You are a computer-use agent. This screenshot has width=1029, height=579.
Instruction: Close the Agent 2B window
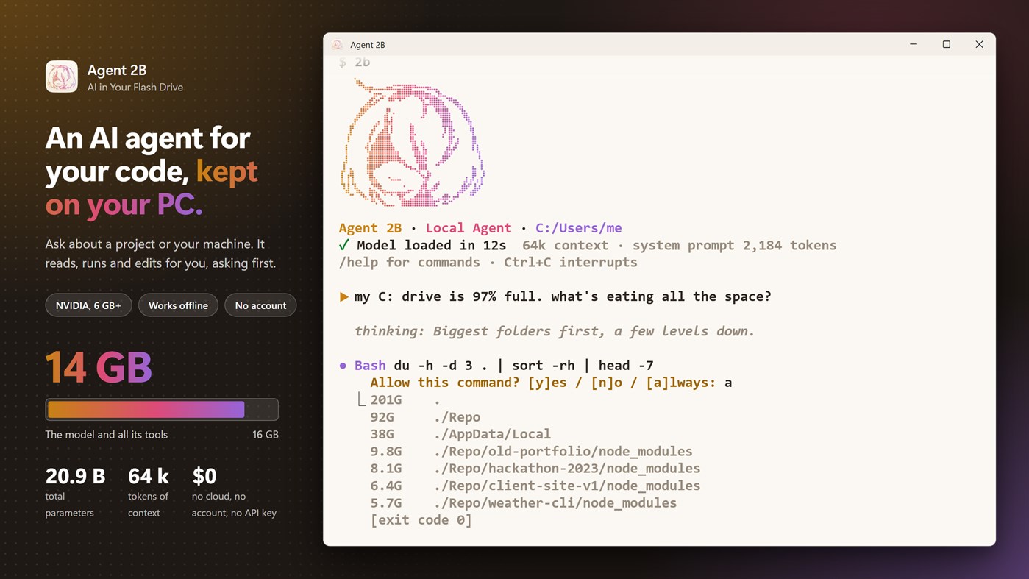[x=979, y=44]
